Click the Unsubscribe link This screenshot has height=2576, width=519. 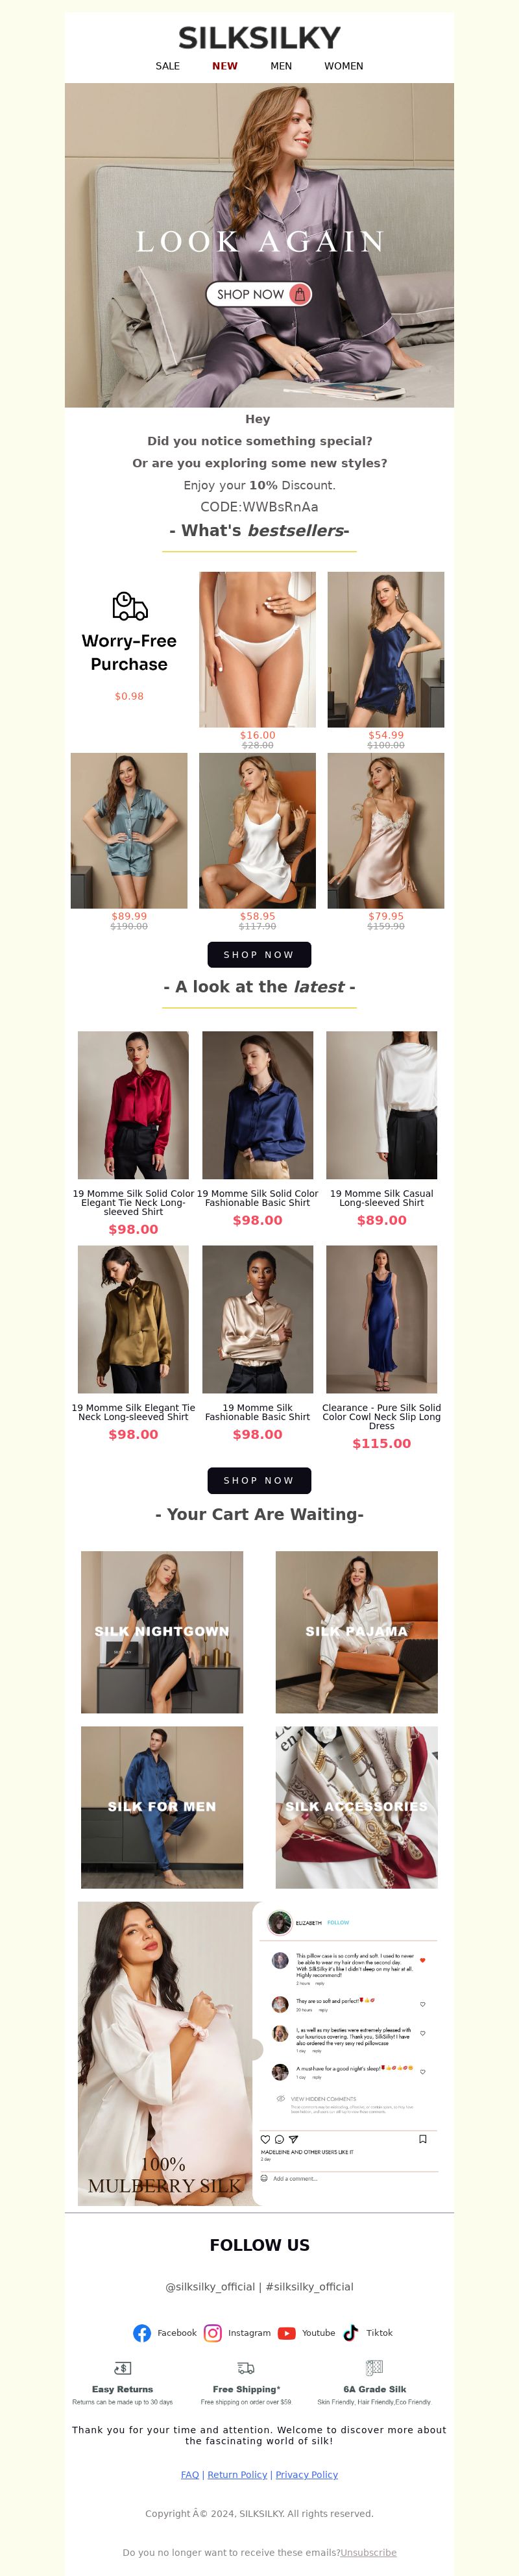pos(368,2552)
